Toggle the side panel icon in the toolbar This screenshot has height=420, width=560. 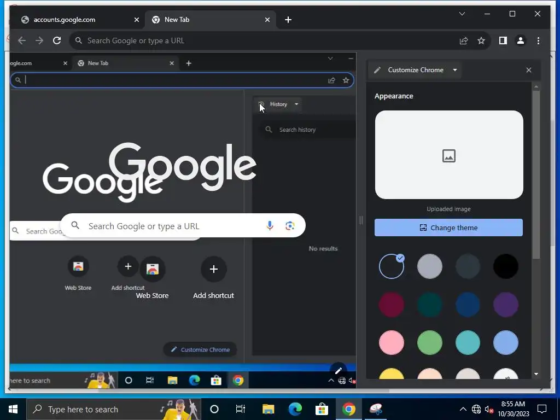click(x=503, y=40)
